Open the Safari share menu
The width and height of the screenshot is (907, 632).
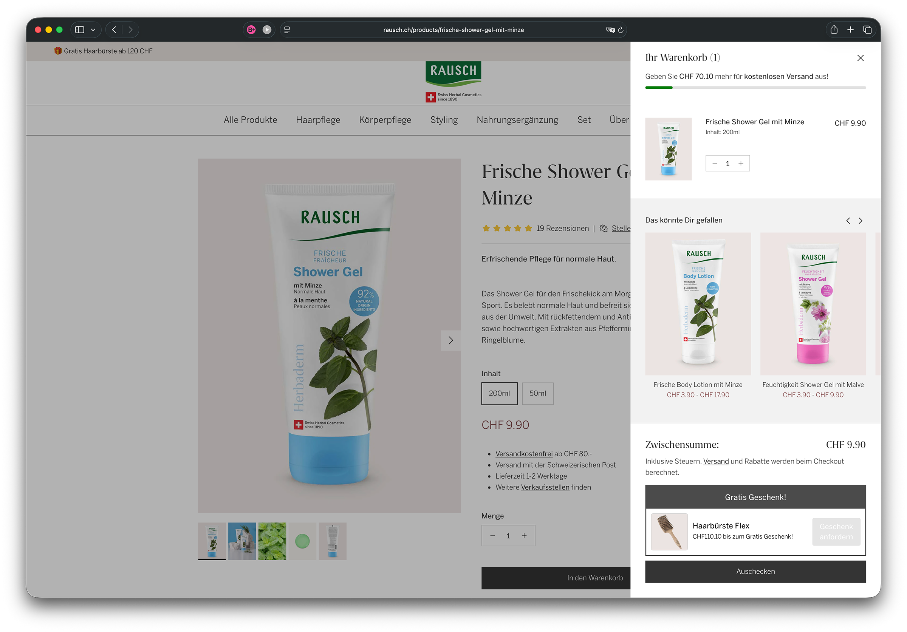coord(834,29)
